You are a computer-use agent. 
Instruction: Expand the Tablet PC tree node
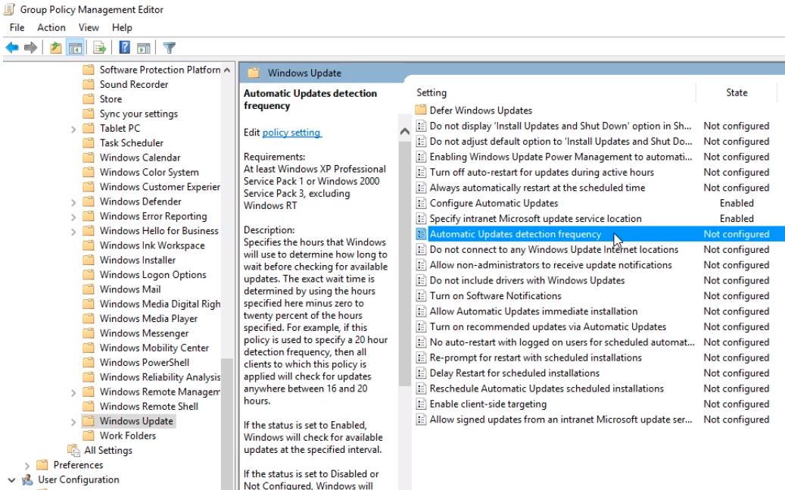pos(73,129)
